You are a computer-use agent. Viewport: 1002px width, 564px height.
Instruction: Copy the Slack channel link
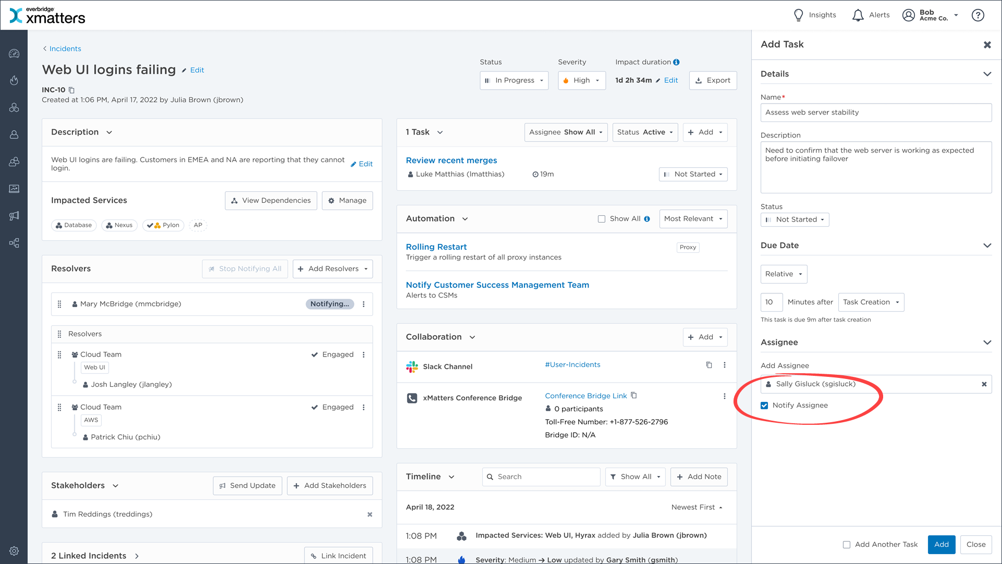click(x=709, y=365)
